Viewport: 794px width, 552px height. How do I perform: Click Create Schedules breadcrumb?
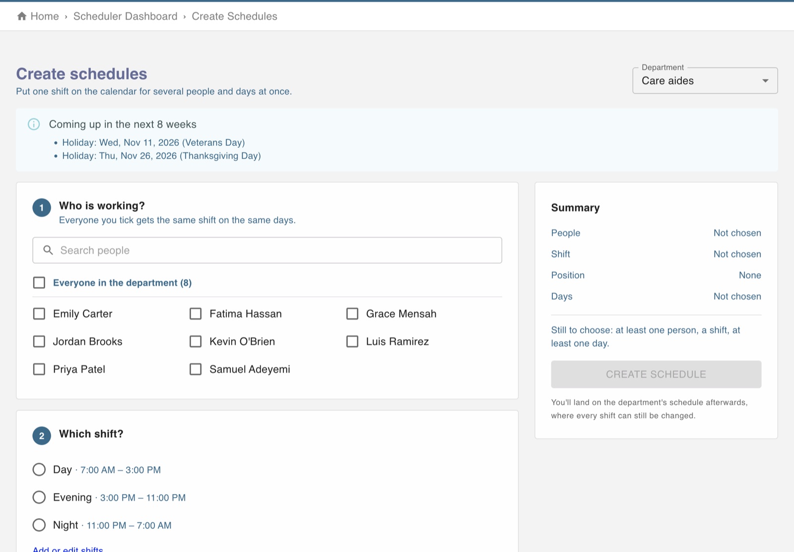(234, 16)
